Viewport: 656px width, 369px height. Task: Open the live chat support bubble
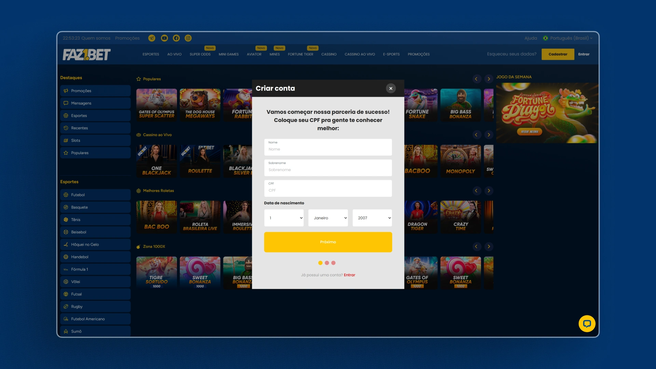tap(587, 324)
